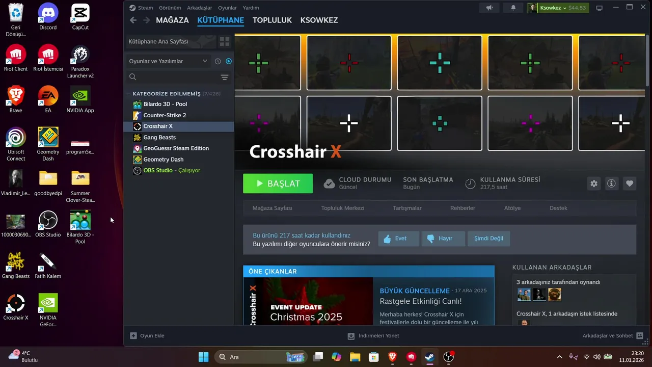
Task: Select GeoGuessr Steam Edition in library
Action: 178,148
